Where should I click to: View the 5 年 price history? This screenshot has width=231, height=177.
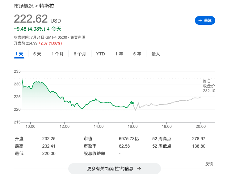(137, 54)
